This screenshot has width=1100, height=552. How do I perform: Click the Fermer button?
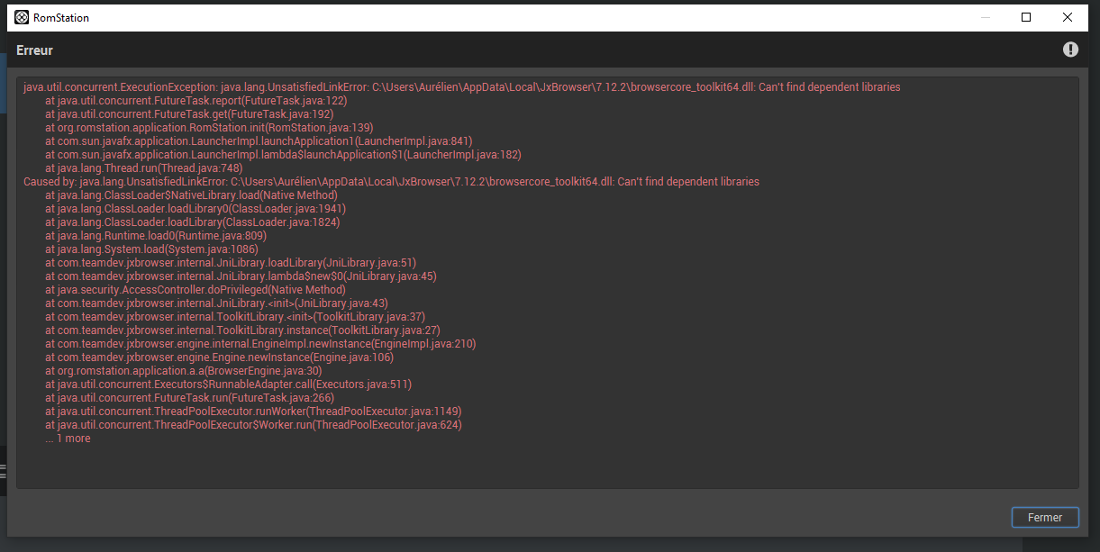1045,517
